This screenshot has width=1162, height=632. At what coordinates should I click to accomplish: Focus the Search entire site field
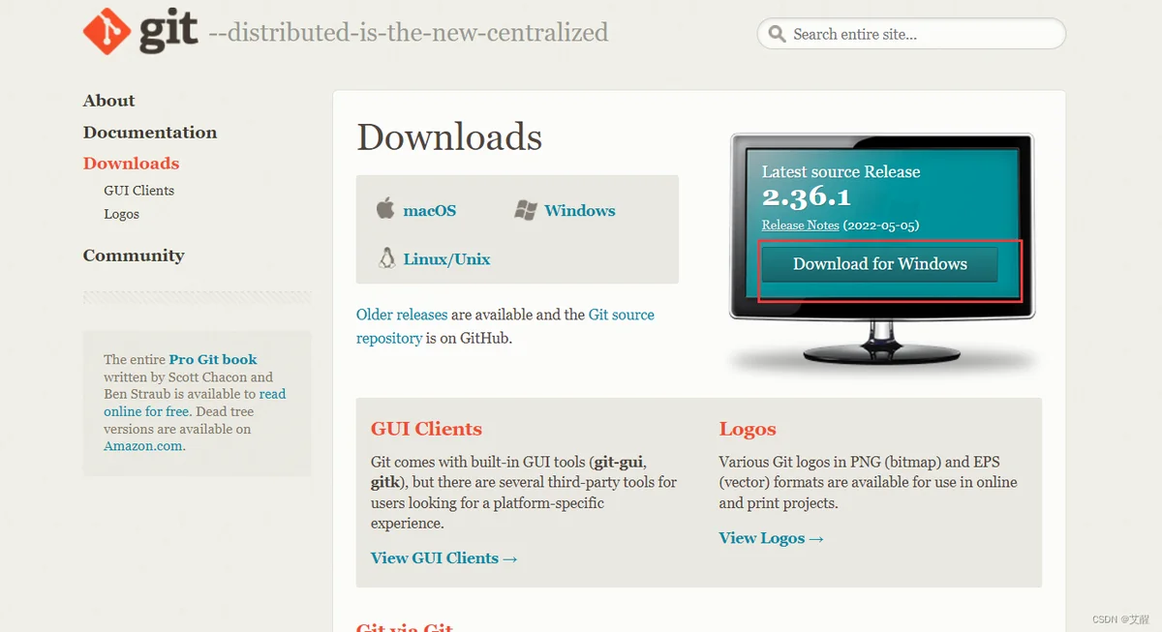911,34
